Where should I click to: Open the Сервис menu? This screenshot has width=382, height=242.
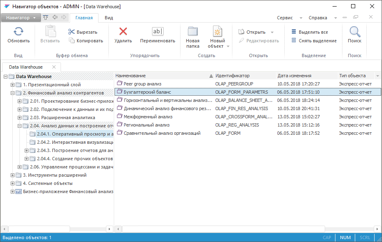tap(285, 18)
